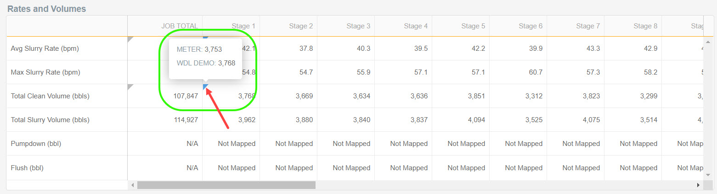Viewport: 717px width, 194px height.
Task: Click the horizontal scrollbar thumb
Action: [x=226, y=185]
